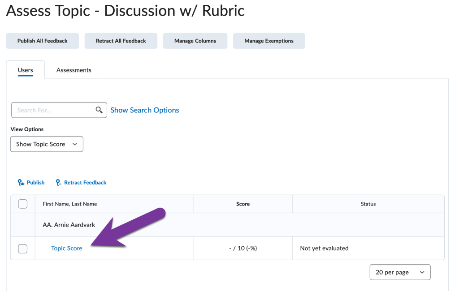Select the Users tab
The width and height of the screenshot is (459, 291).
(x=26, y=70)
